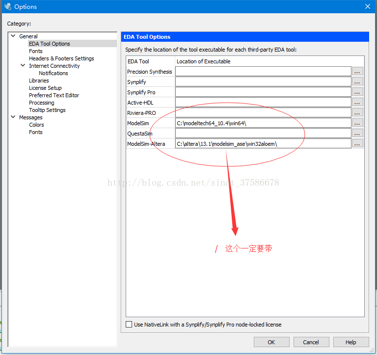
Task: Select Preferred Text Editor category
Action: pos(54,95)
